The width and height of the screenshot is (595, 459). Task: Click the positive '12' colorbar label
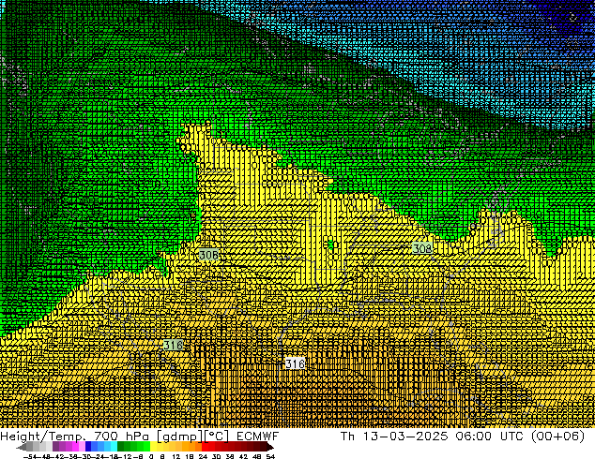tap(175, 456)
